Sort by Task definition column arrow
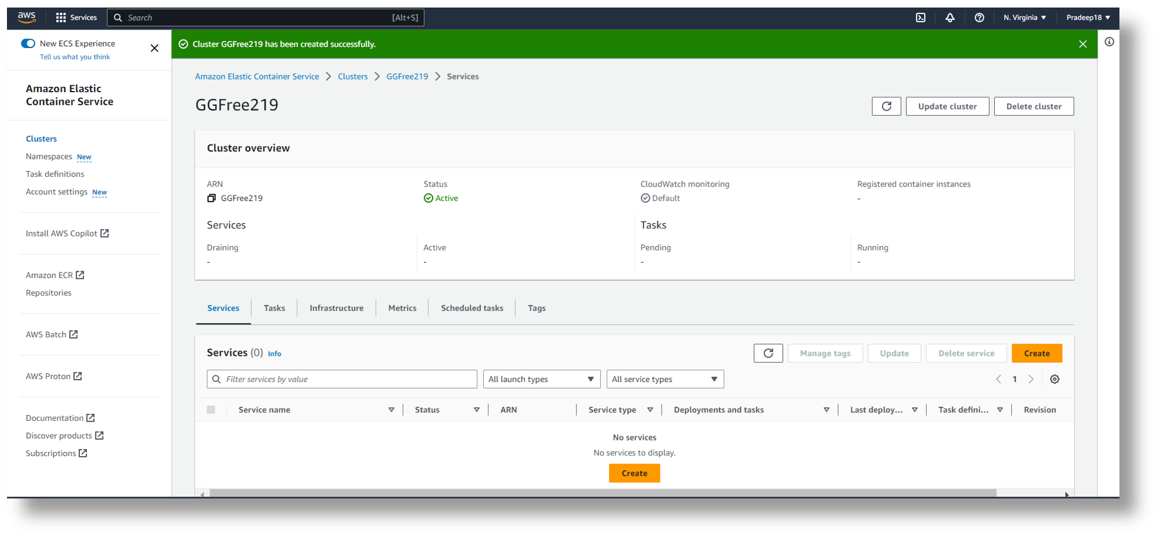1160x539 pixels. point(1000,410)
